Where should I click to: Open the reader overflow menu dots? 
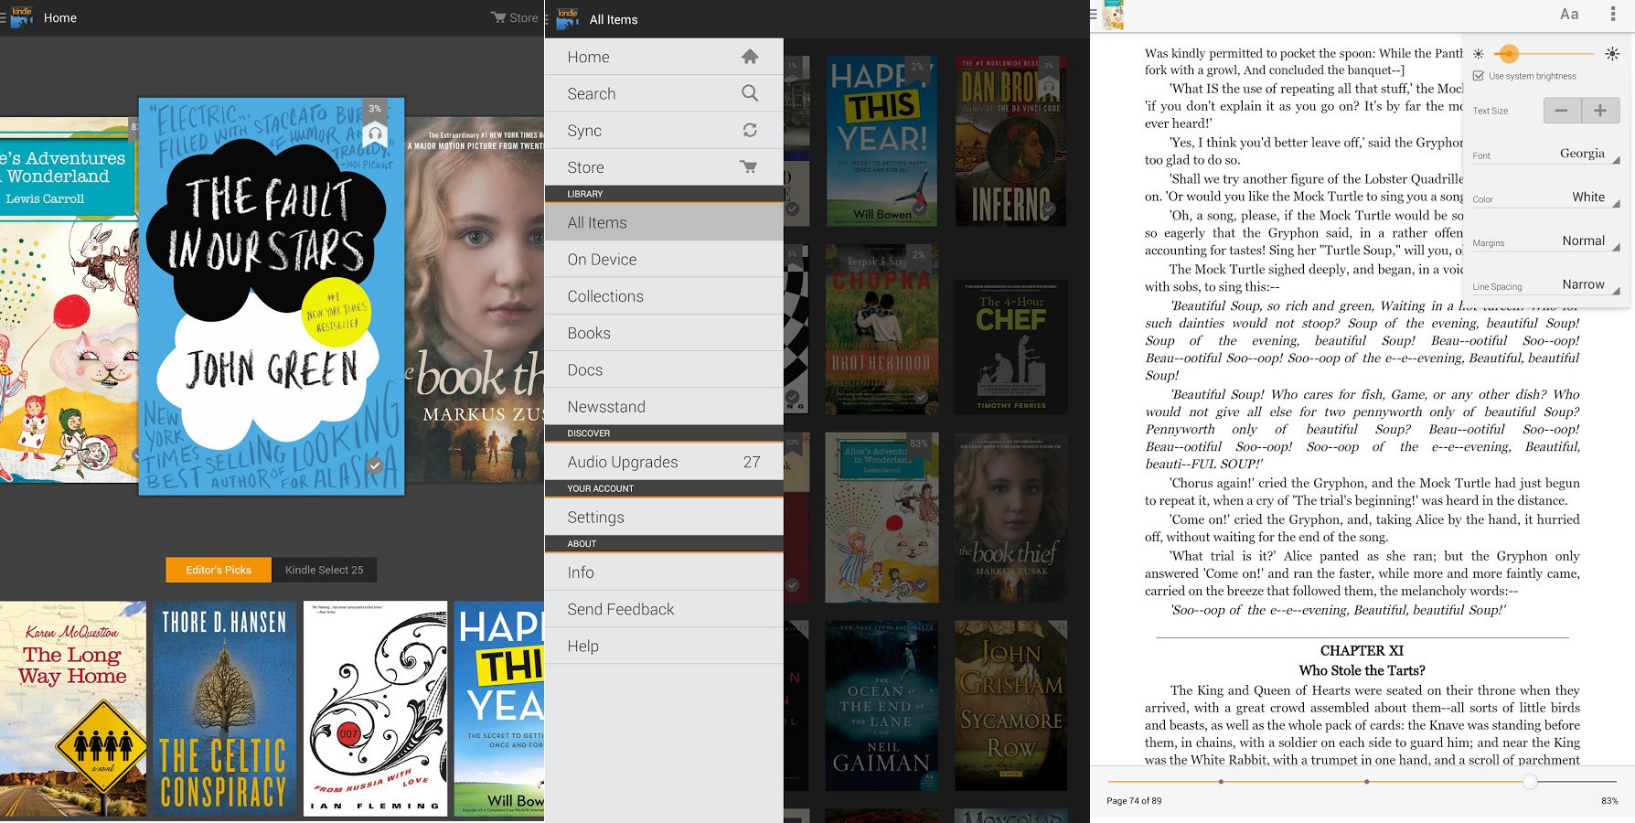click(1612, 14)
